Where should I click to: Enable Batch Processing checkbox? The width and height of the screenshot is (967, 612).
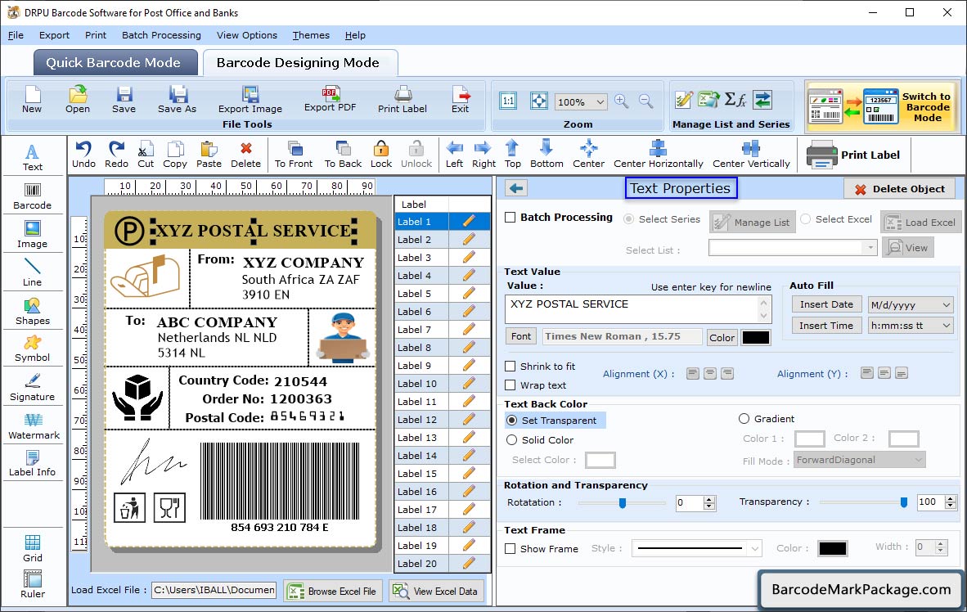510,217
